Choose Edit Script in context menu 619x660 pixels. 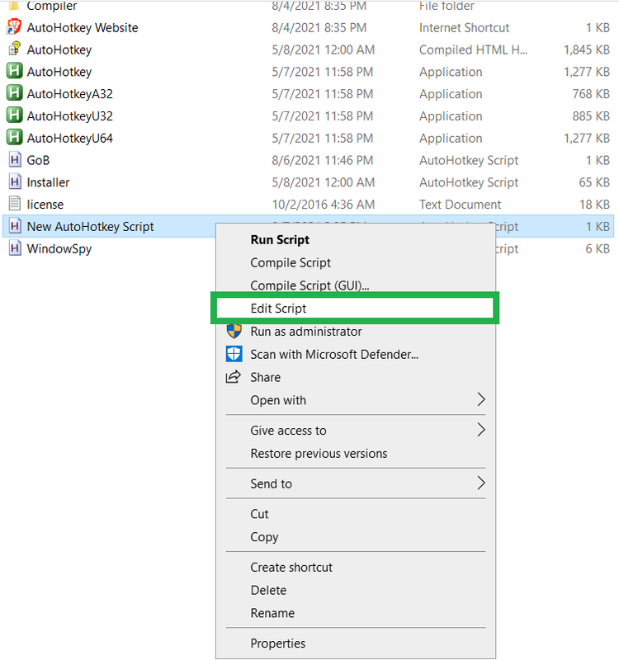click(278, 309)
